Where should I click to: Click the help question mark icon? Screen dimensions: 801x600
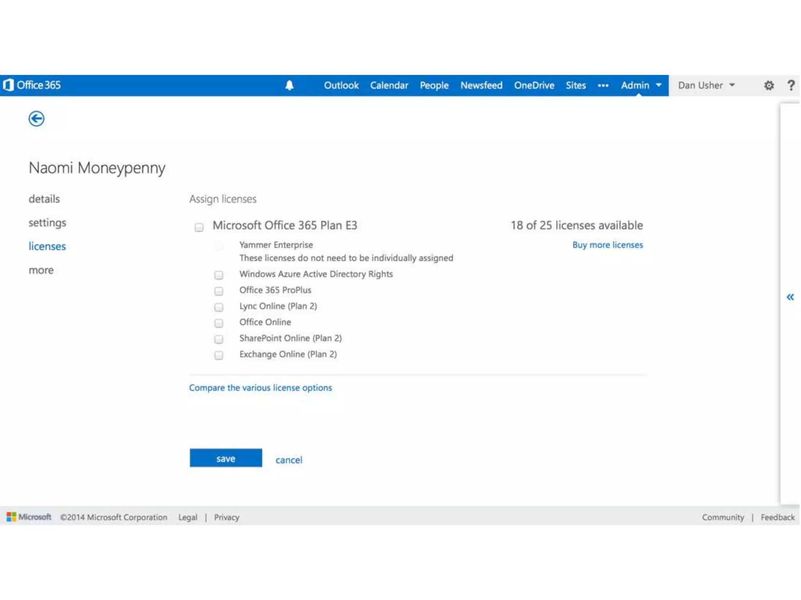(791, 85)
